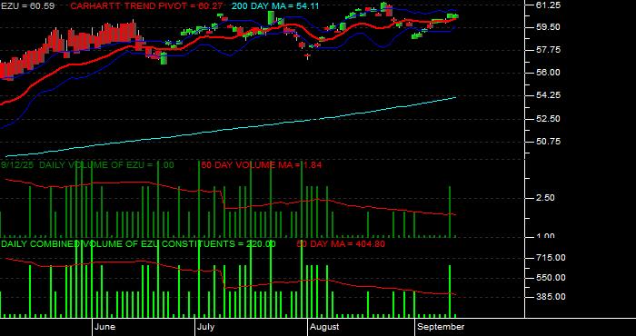Click the 385.00 constituents volume axis value

[x=551, y=297]
